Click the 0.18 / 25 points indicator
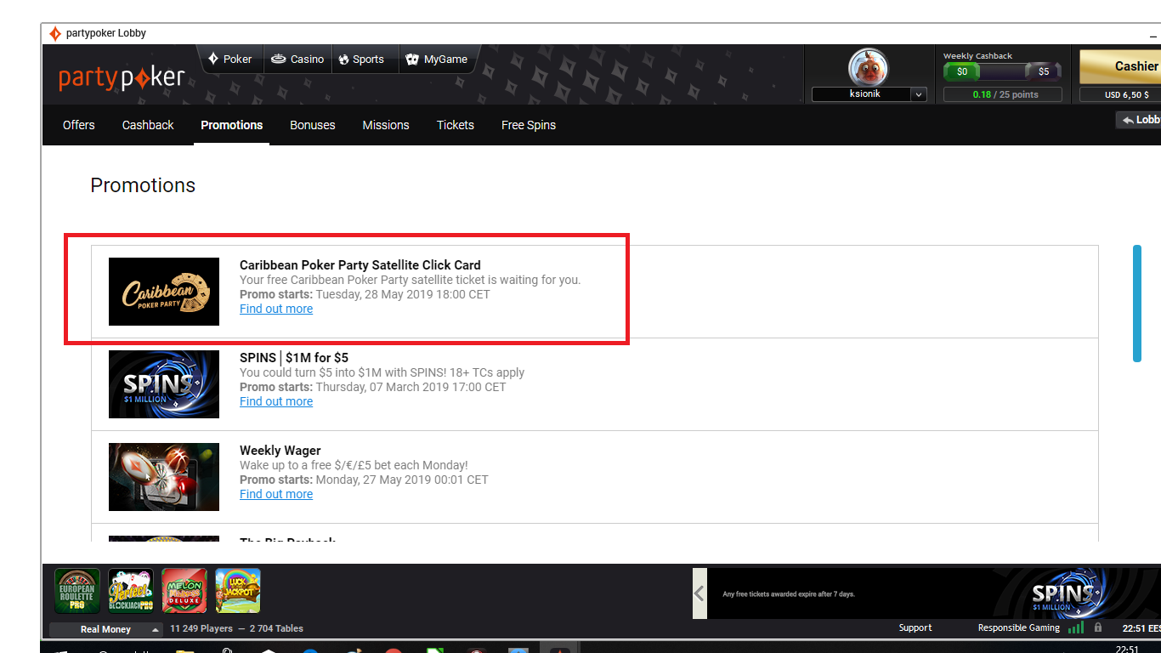Viewport: 1161px width, 653px height. (1002, 94)
